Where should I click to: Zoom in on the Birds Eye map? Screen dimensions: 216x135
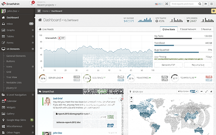click(131, 98)
